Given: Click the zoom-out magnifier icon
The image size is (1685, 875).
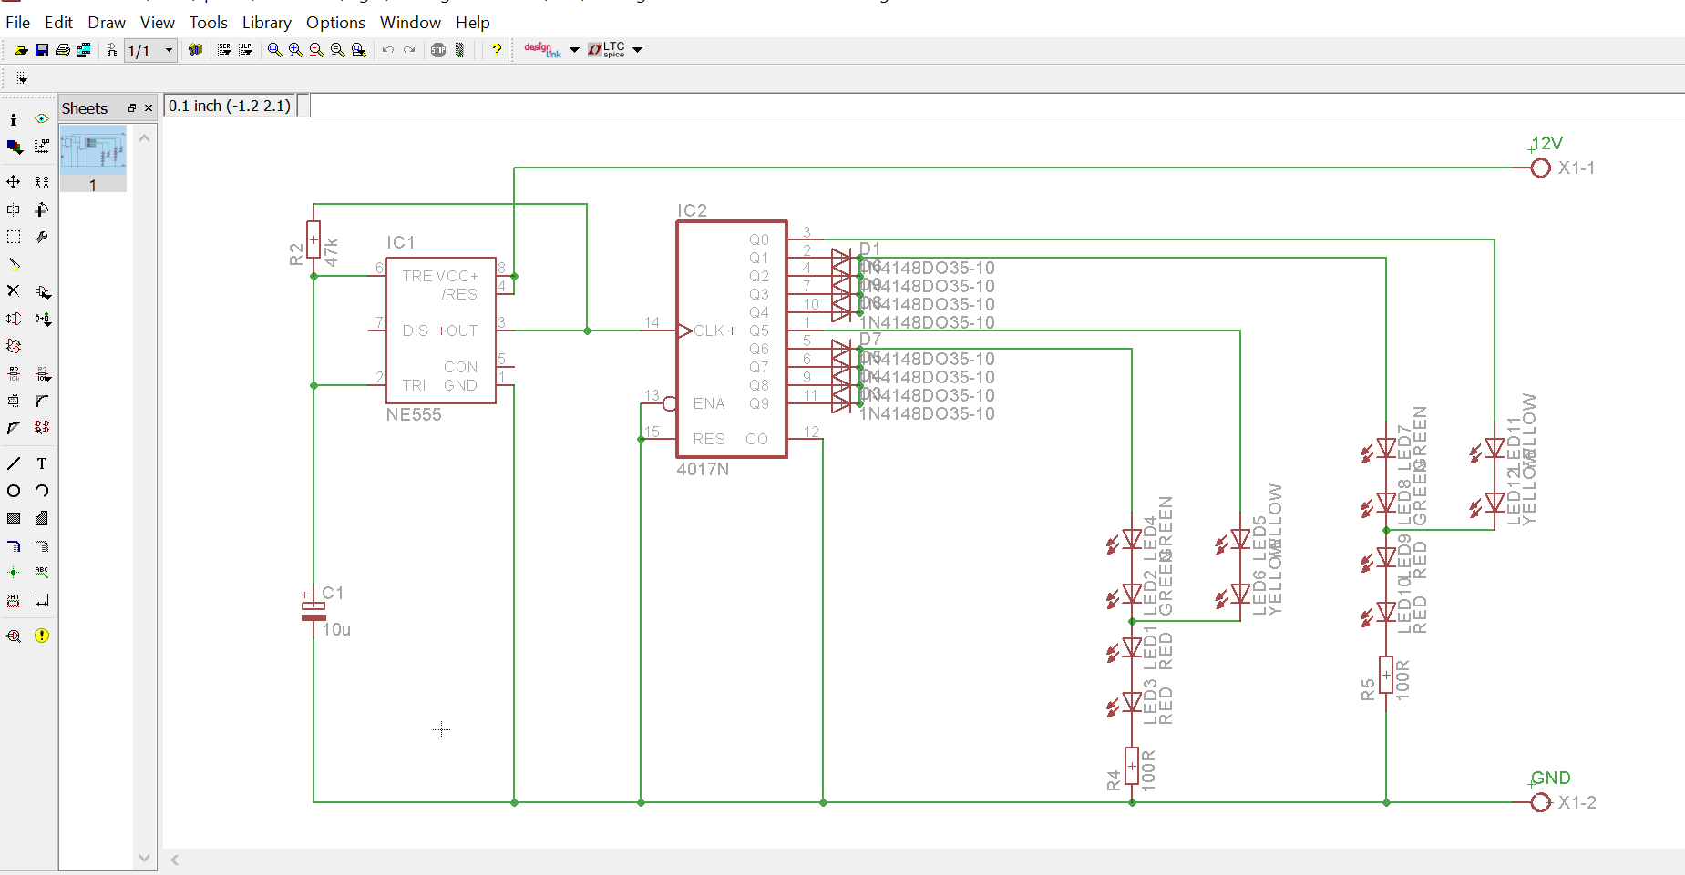Looking at the screenshot, I should [x=316, y=51].
